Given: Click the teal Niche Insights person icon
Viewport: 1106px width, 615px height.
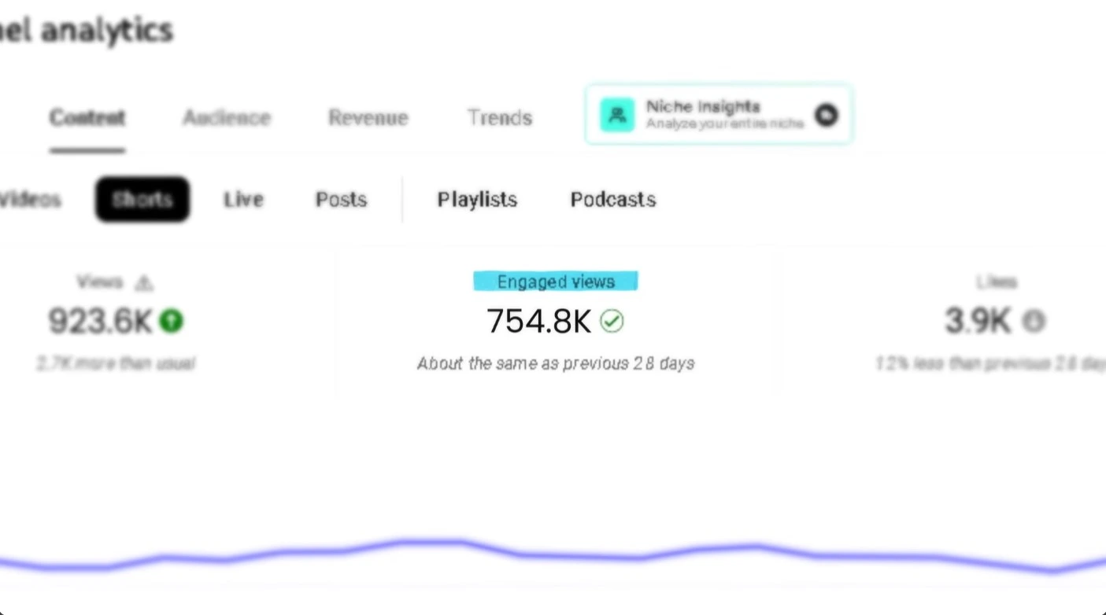Looking at the screenshot, I should tap(616, 115).
